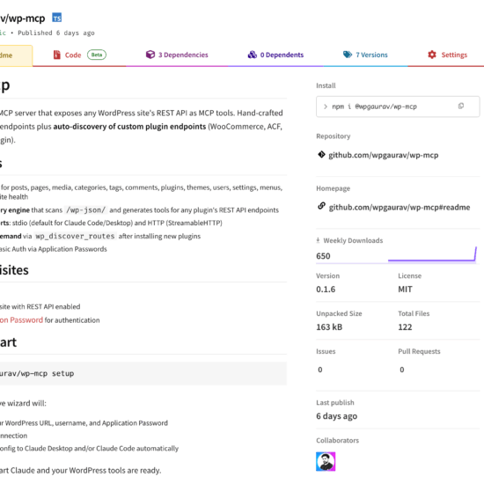
Task: Click the weekly downloads icon
Action: [318, 240]
